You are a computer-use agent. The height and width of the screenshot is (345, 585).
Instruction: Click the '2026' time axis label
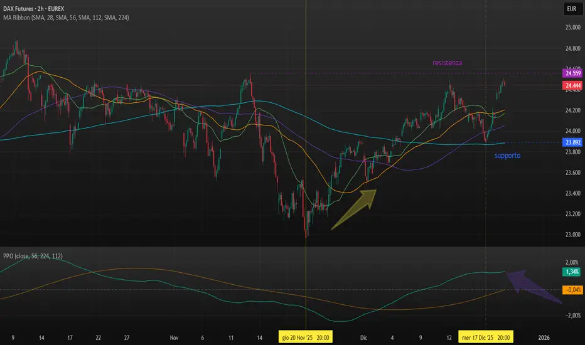tap(544, 337)
